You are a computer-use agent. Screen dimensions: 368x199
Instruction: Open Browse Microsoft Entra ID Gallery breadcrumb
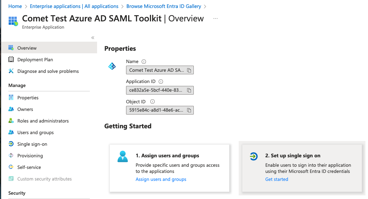pos(164,7)
